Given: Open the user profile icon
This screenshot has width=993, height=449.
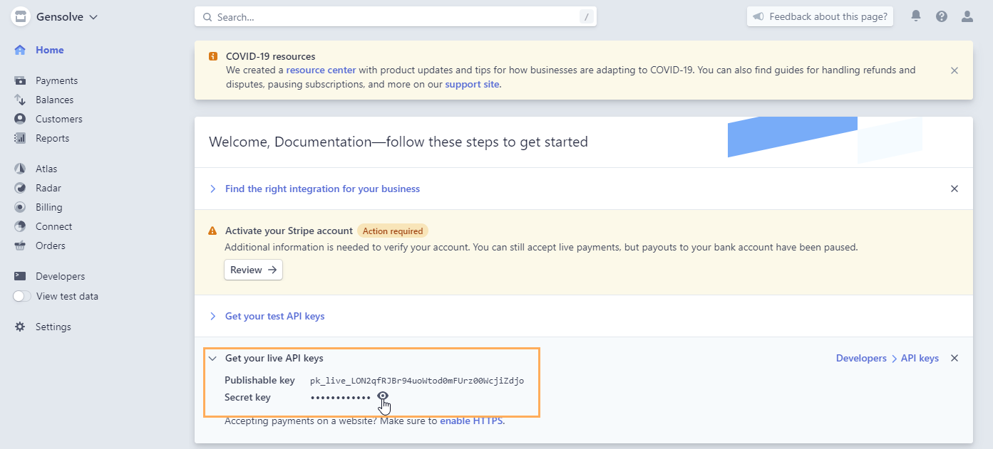Looking at the screenshot, I should [x=967, y=16].
